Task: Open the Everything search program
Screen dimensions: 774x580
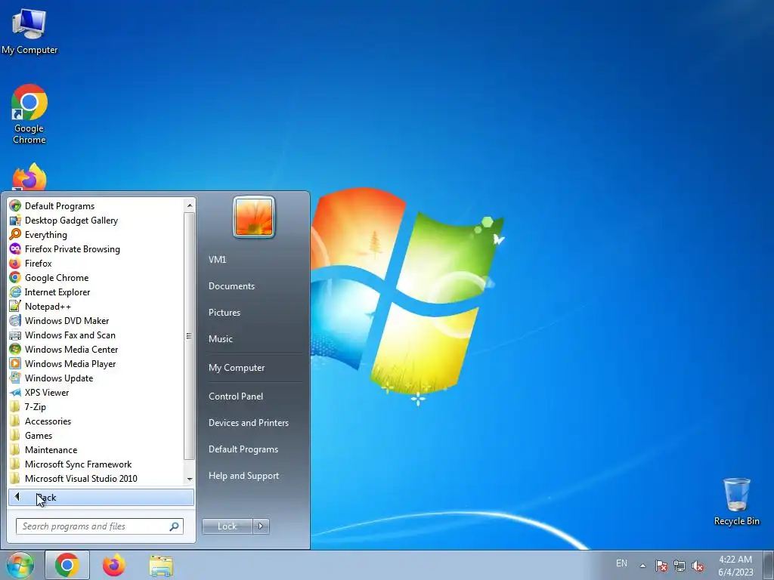Action: point(96,235)
